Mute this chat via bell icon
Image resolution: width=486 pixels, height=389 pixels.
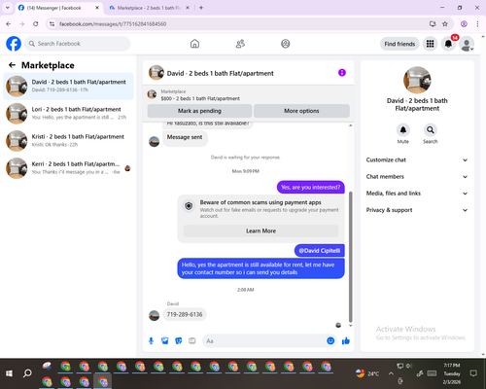pyautogui.click(x=403, y=130)
